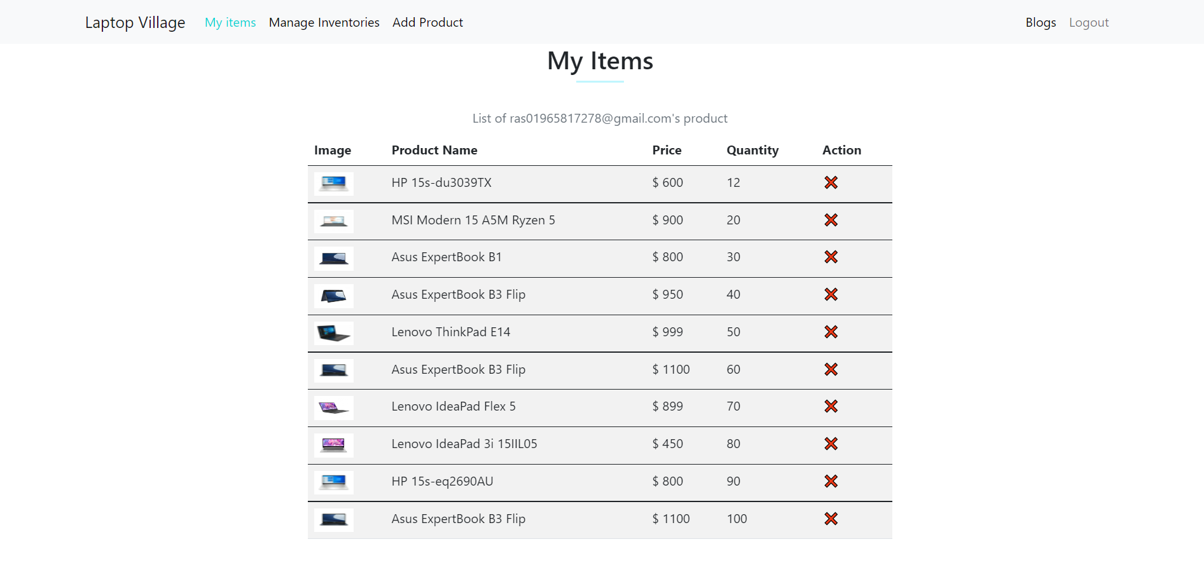Click thumbnail of Asus B3 Flip priced $950

click(x=334, y=296)
